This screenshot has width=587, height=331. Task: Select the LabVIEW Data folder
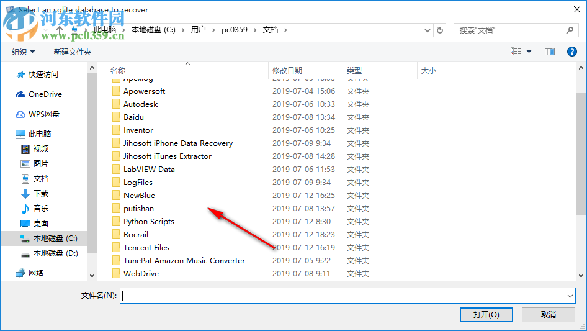point(149,170)
